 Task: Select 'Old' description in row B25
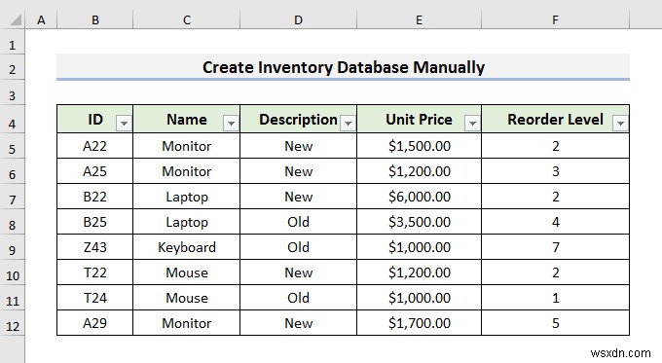(299, 222)
